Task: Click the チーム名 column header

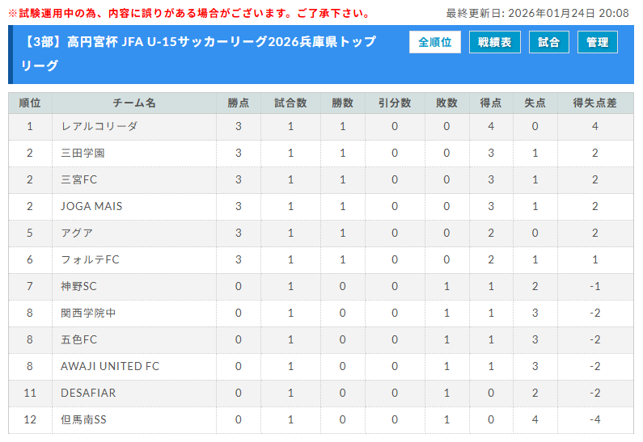Action: (x=134, y=103)
